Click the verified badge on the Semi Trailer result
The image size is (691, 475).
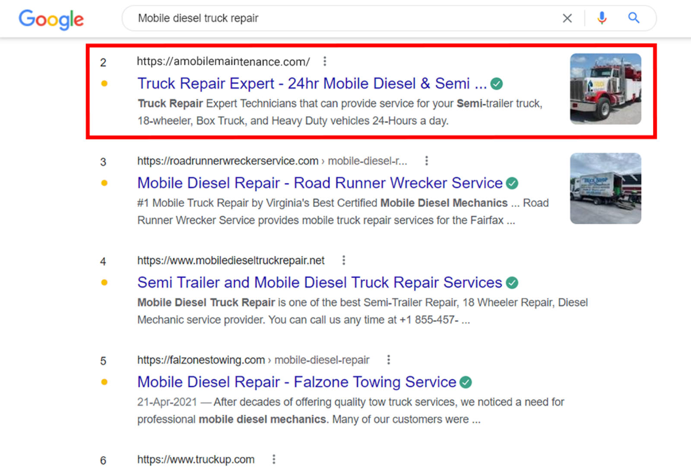pos(512,282)
